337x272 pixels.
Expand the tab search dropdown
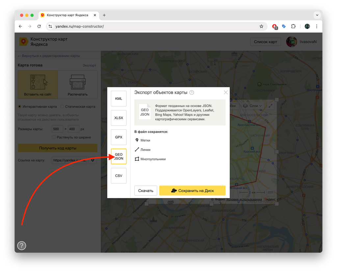pos(317,15)
